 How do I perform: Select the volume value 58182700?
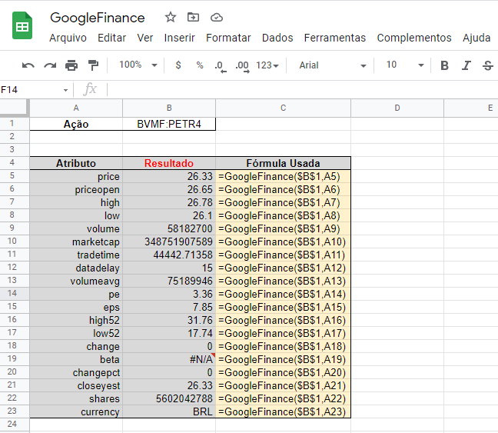click(169, 229)
